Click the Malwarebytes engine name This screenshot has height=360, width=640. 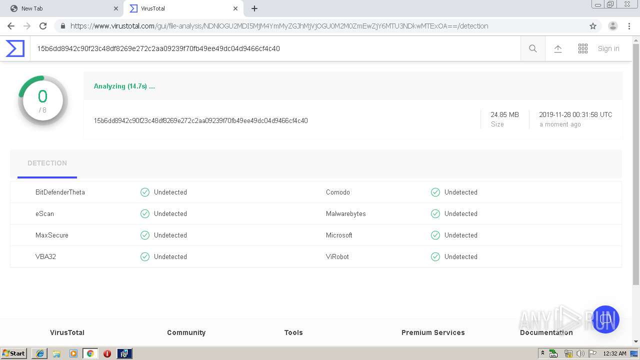pyautogui.click(x=346, y=213)
